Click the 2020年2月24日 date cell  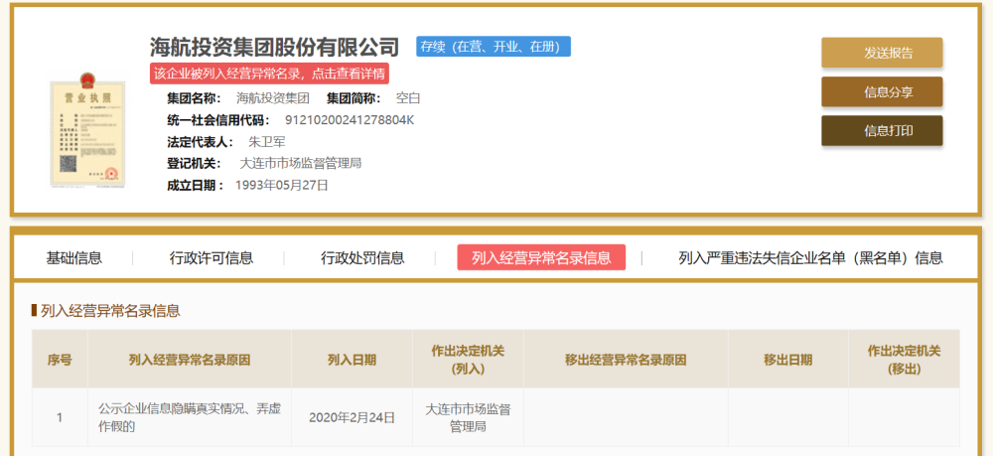pyautogui.click(x=352, y=417)
